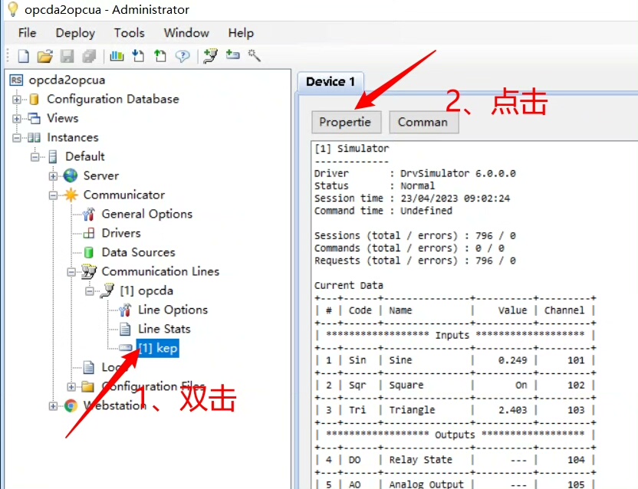Click the 'Triangle' name cell
Image resolution: width=638 pixels, height=489 pixels.
pyautogui.click(x=412, y=410)
